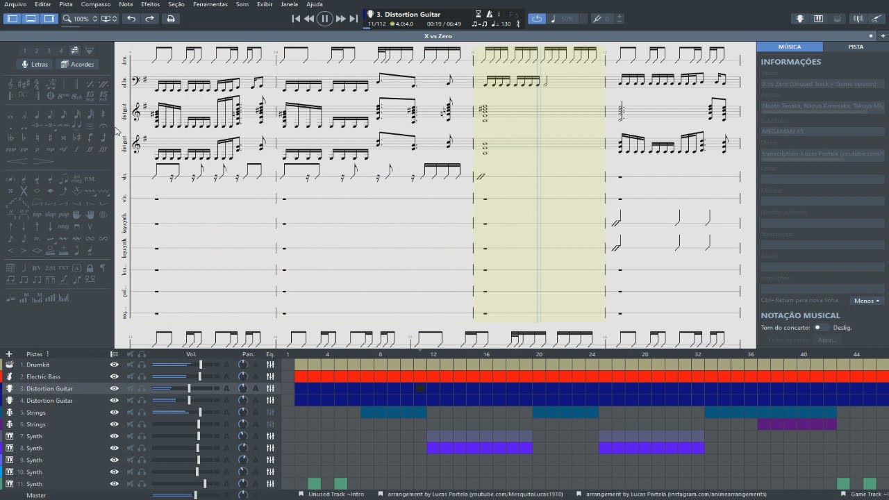This screenshot has width=889, height=500.
Task: Open the Compasso menu
Action: click(96, 4)
